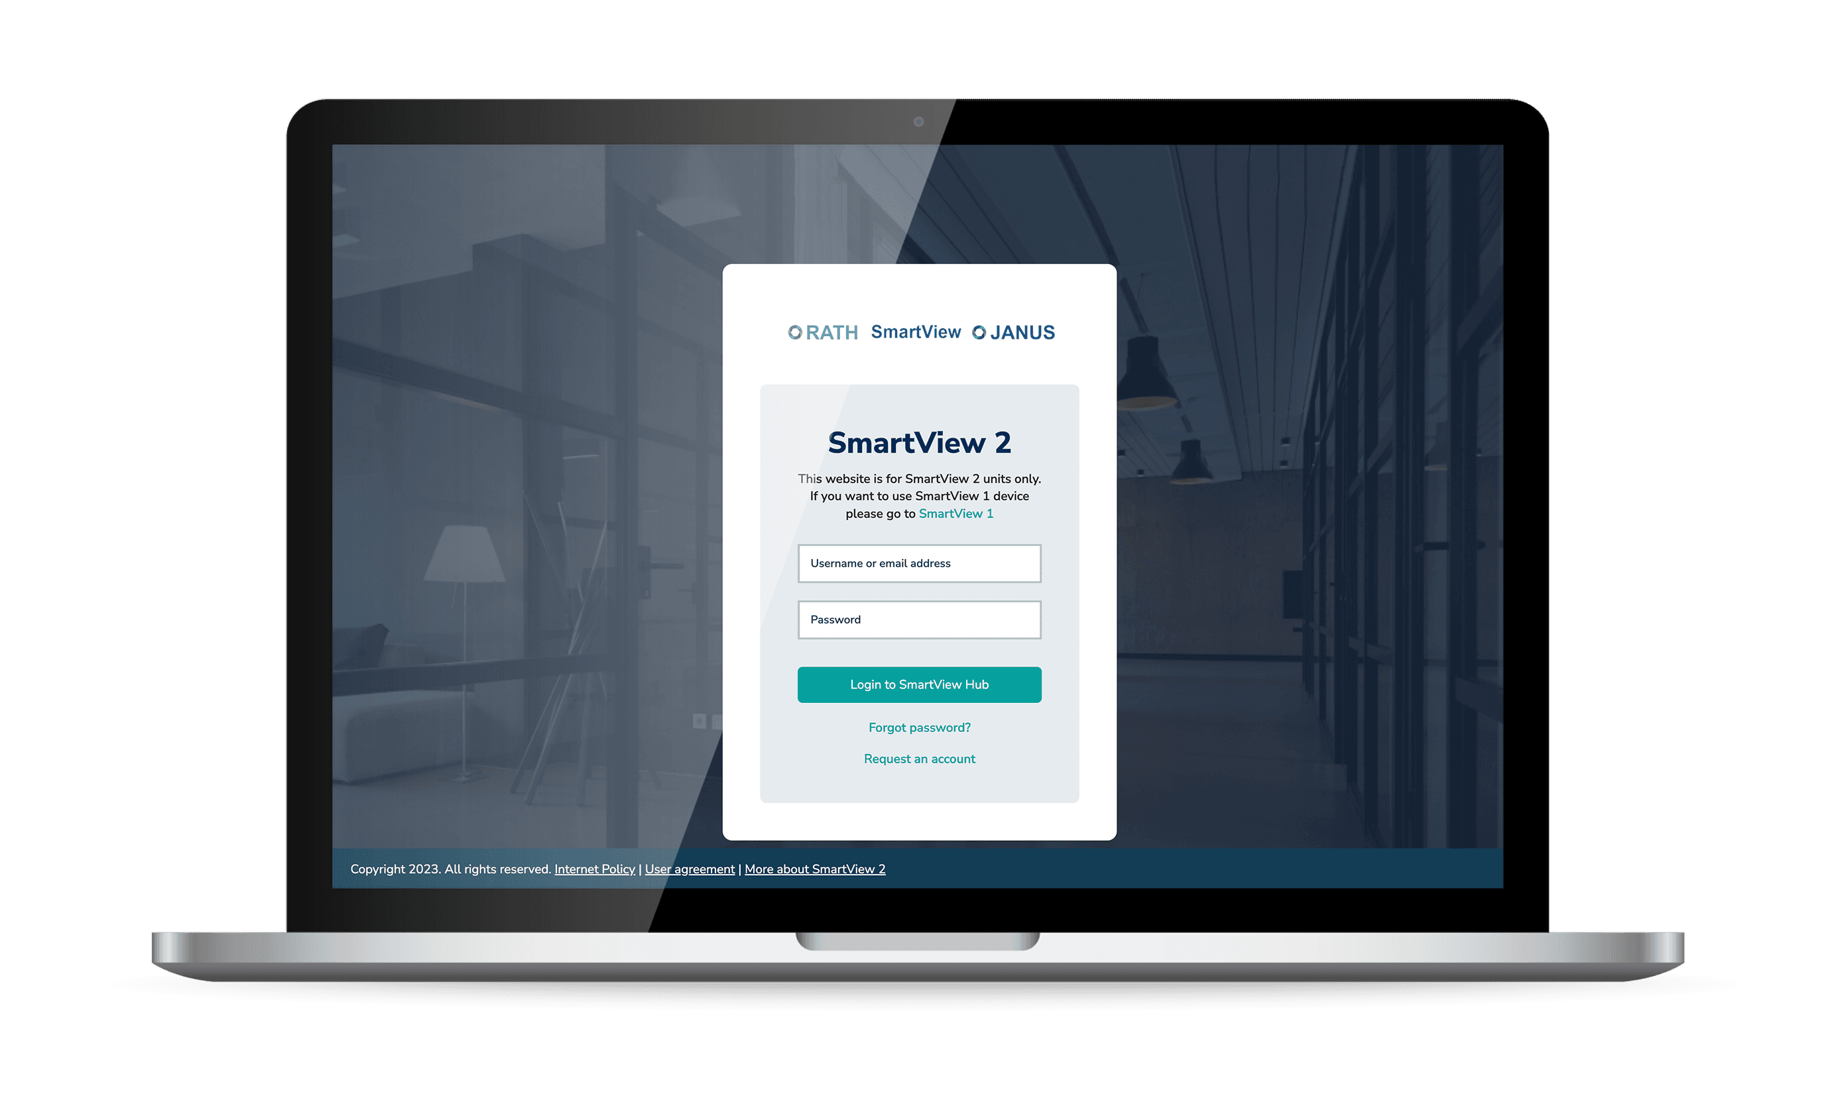Open the Forgot password link
This screenshot has width=1844, height=1112.
pos(918,727)
